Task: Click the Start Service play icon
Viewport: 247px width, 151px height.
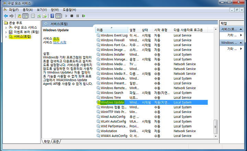Action: click(66, 16)
